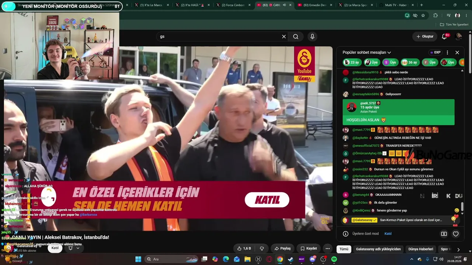Click the @osim232 chat username

coord(360,169)
